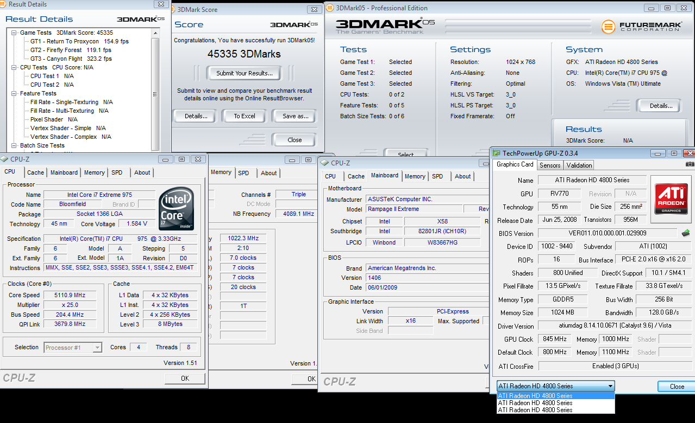The width and height of the screenshot is (695, 423).
Task: Open SPD tab in Mainboard CPU-Z window
Action: tap(437, 176)
